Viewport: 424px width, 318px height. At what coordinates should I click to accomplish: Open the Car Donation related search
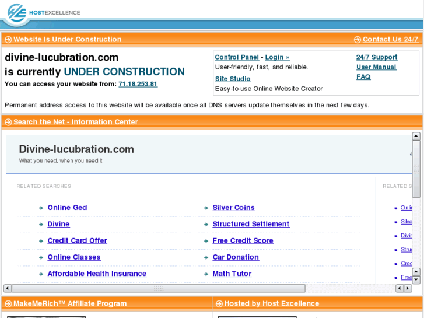[x=236, y=257]
